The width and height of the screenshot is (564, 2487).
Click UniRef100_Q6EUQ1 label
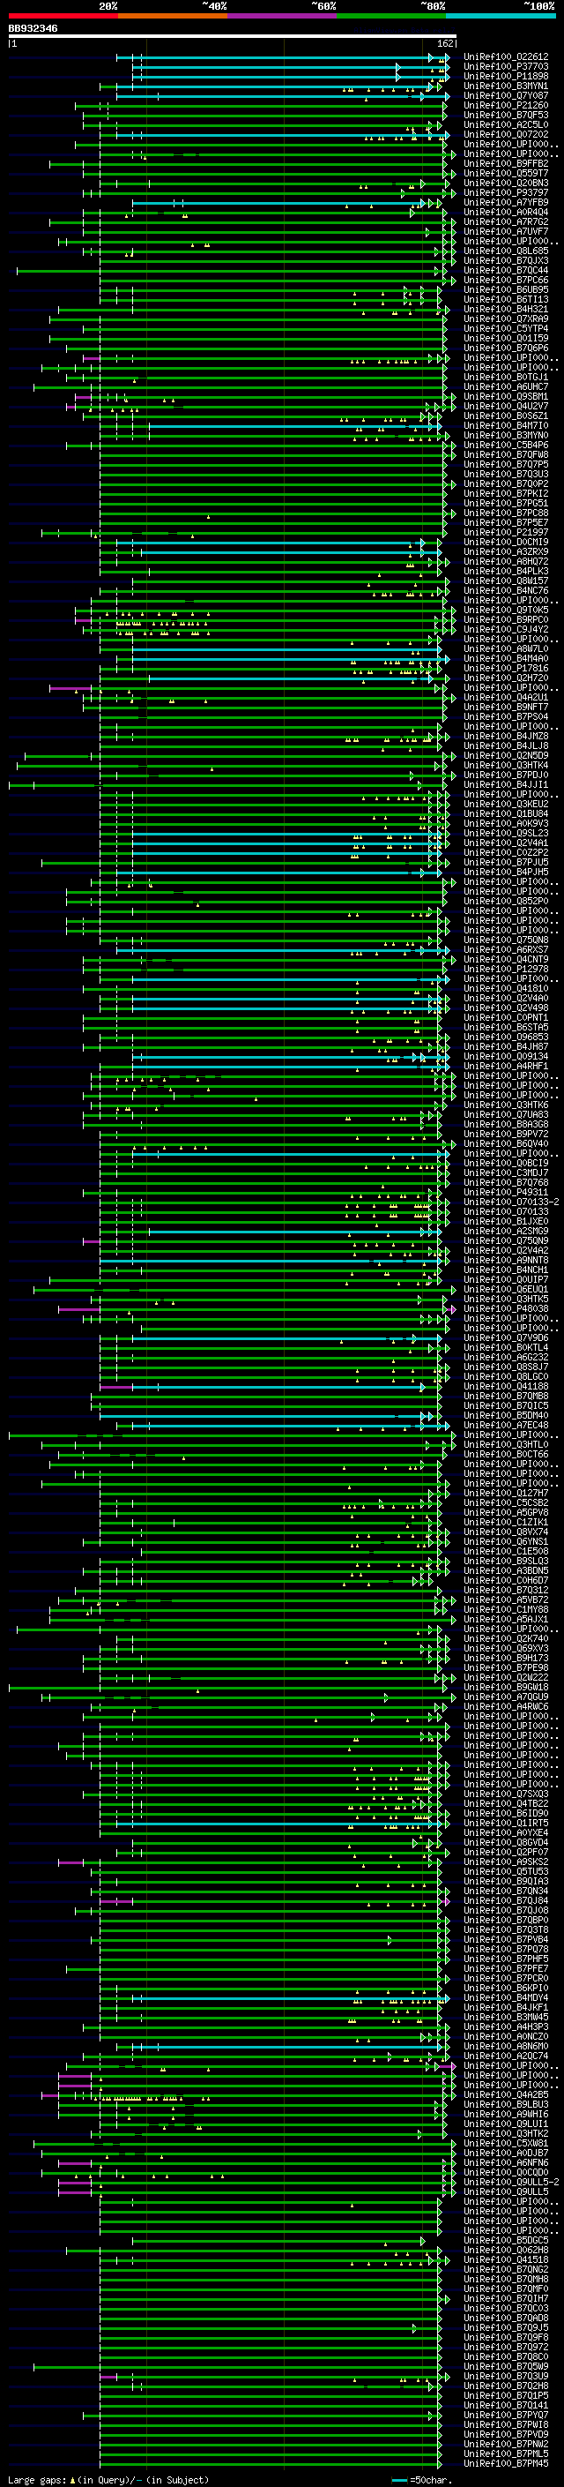coord(506,1289)
